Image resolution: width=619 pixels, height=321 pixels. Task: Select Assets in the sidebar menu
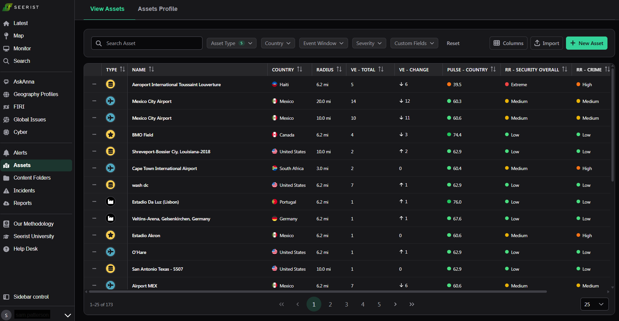(x=36, y=165)
